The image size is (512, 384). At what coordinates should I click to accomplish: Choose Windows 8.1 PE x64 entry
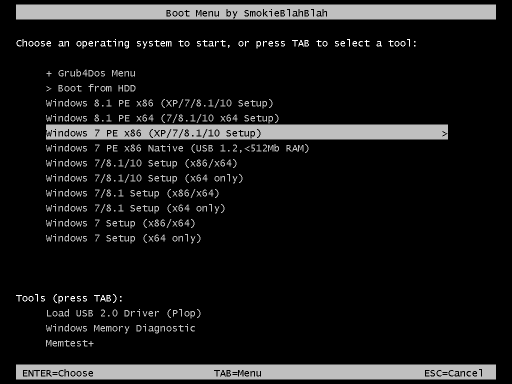(x=162, y=118)
